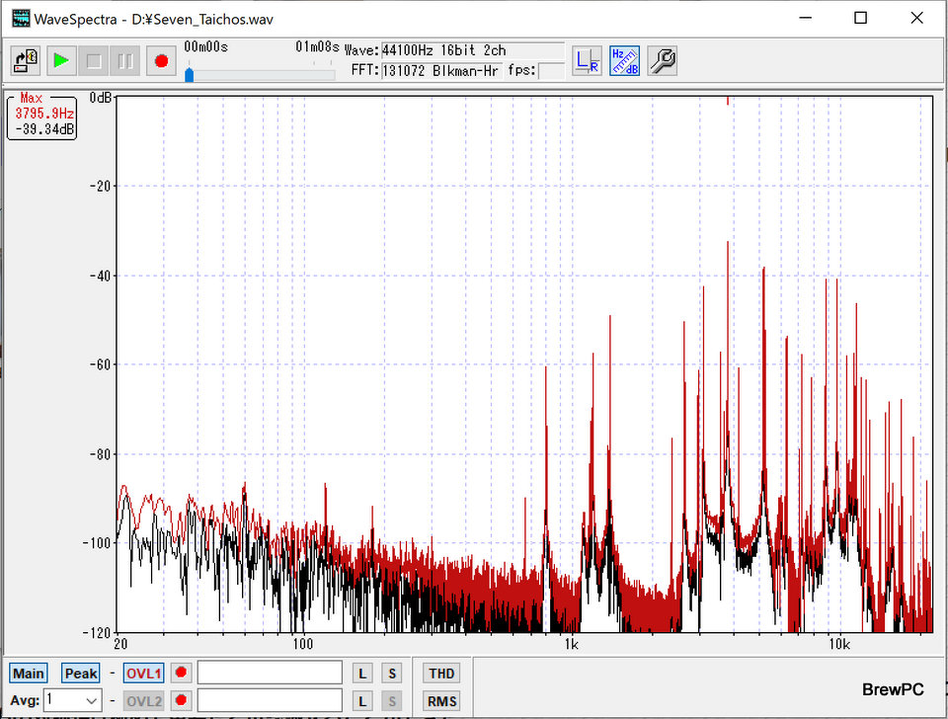Click the red Record button in toolbar

coord(161,61)
